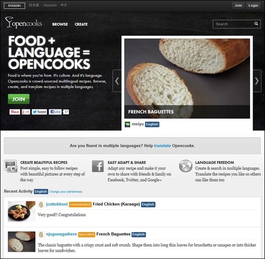Select the English language option
The width and height of the screenshot is (265, 259).
point(14,6)
